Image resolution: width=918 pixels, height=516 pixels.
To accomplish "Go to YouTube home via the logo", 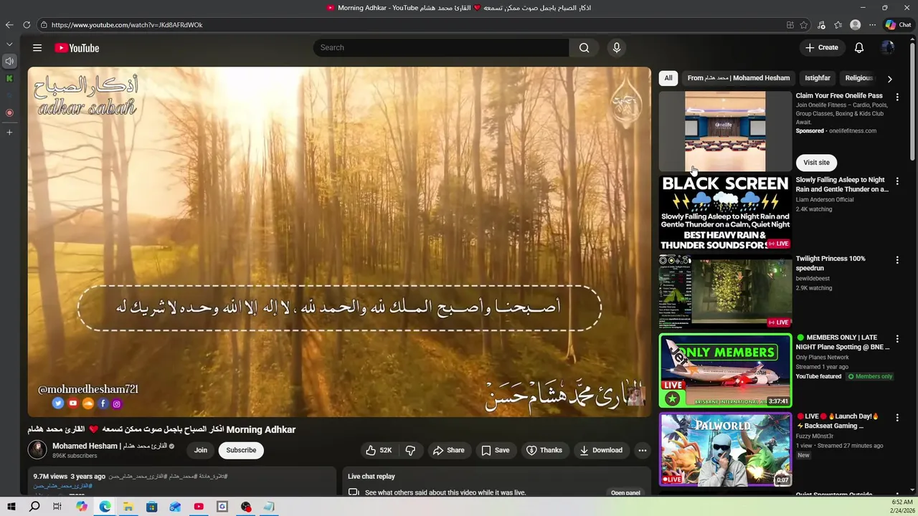I will [x=77, y=48].
